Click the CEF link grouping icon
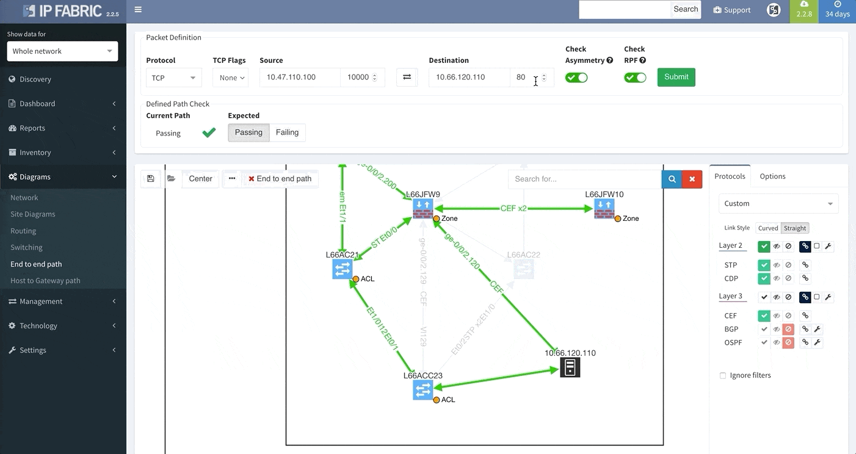Viewport: 856px width, 454px height. point(805,315)
